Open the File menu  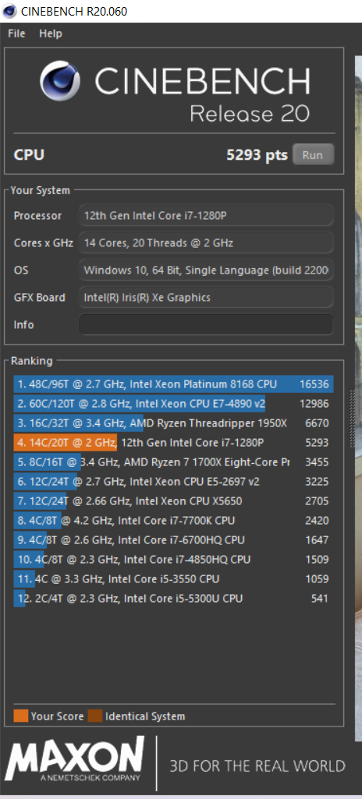pyautogui.click(x=16, y=34)
